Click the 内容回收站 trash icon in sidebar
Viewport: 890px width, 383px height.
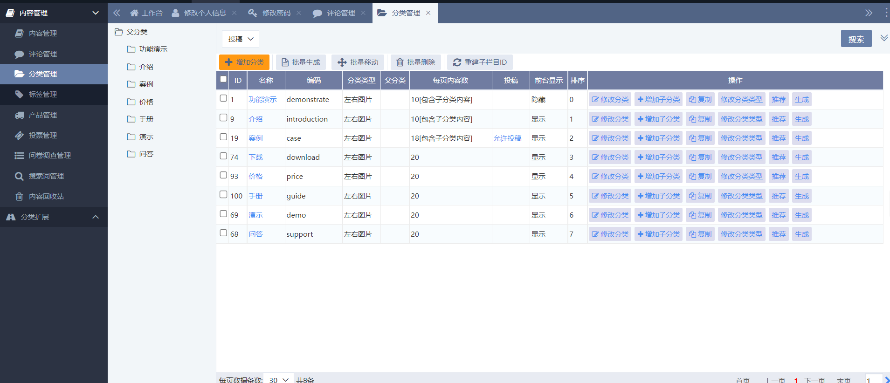tap(19, 197)
